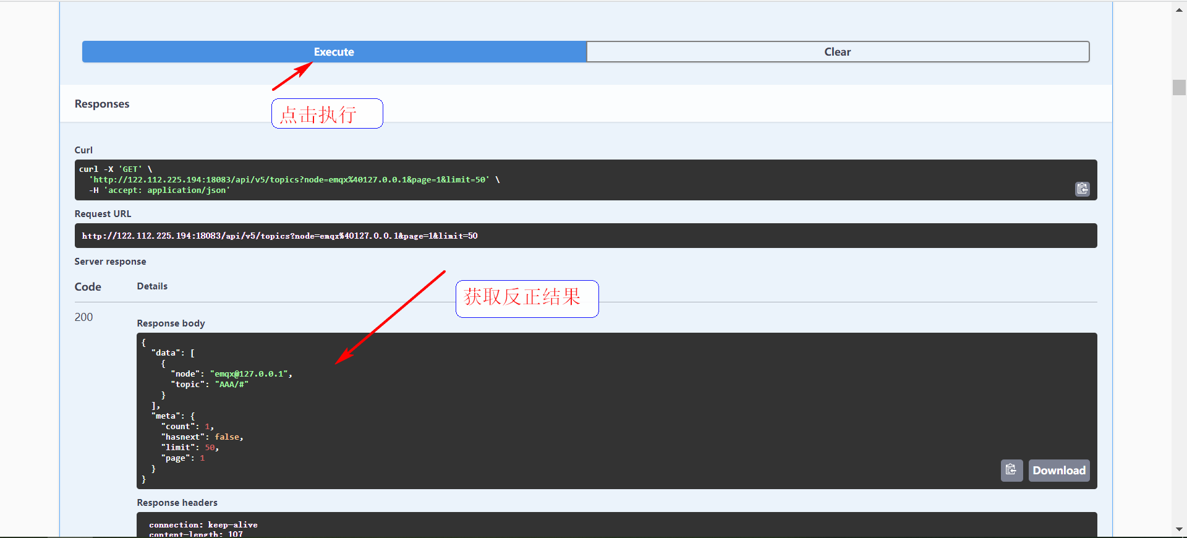Click the vertical scrollbar thumb
Image resolution: width=1187 pixels, height=538 pixels.
point(1179,87)
